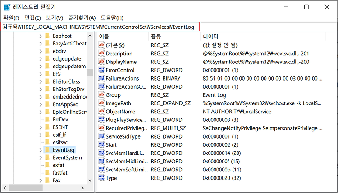Click the binary icon for ErrorControl
338x193 pixels.
(101, 70)
